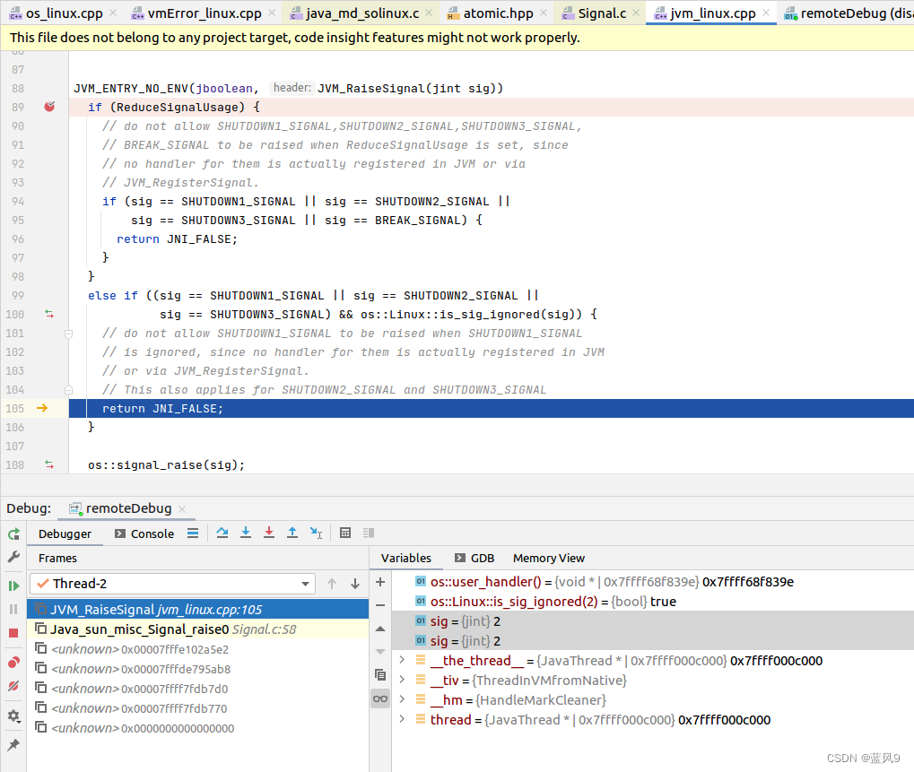Rerun the remoteDebug session
Image resolution: width=914 pixels, height=772 pixels.
pyautogui.click(x=13, y=533)
